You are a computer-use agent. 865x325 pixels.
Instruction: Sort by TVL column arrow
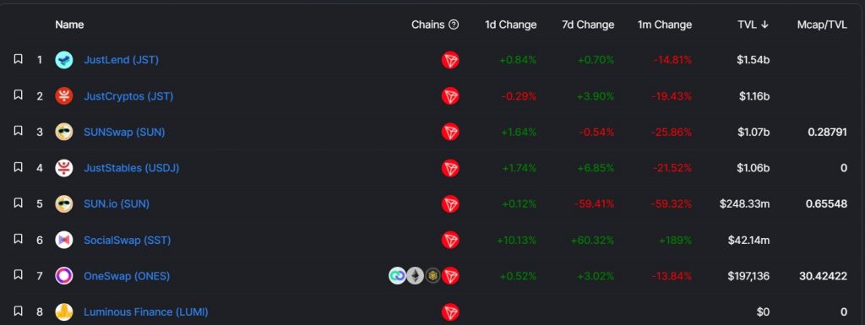pyautogui.click(x=764, y=24)
